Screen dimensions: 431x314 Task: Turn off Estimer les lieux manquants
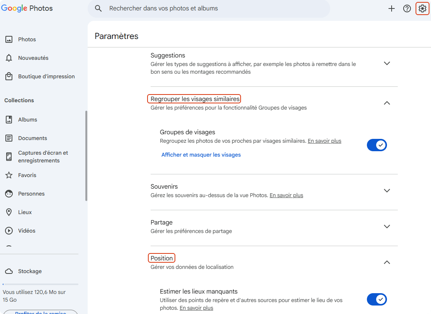coord(377,299)
